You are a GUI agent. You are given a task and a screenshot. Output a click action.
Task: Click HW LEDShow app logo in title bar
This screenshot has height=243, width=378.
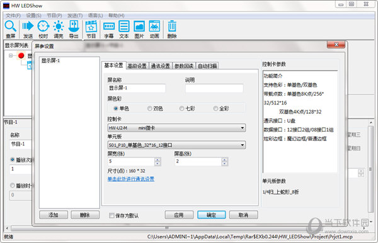[6, 6]
